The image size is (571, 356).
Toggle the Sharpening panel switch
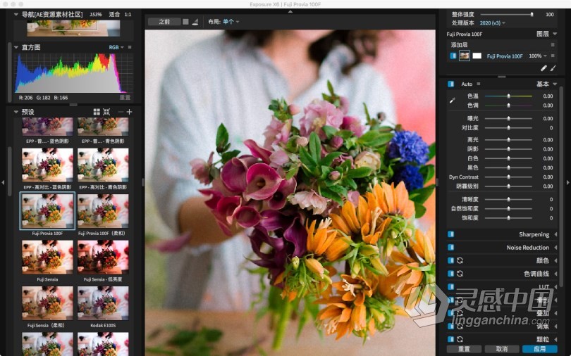pyautogui.click(x=451, y=234)
